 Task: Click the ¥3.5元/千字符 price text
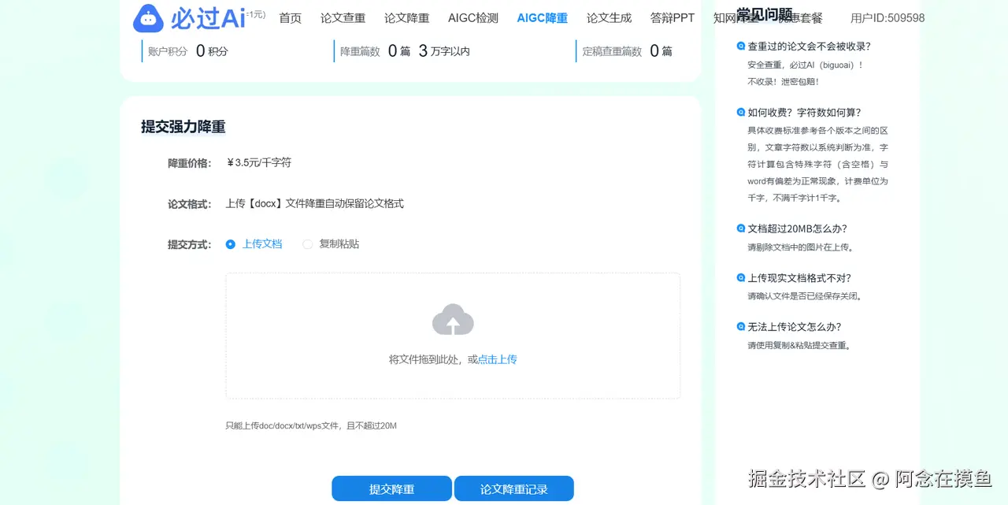pyautogui.click(x=259, y=162)
